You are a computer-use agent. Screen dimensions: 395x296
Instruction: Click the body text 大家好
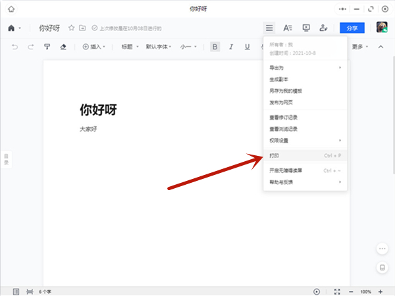tap(88, 129)
